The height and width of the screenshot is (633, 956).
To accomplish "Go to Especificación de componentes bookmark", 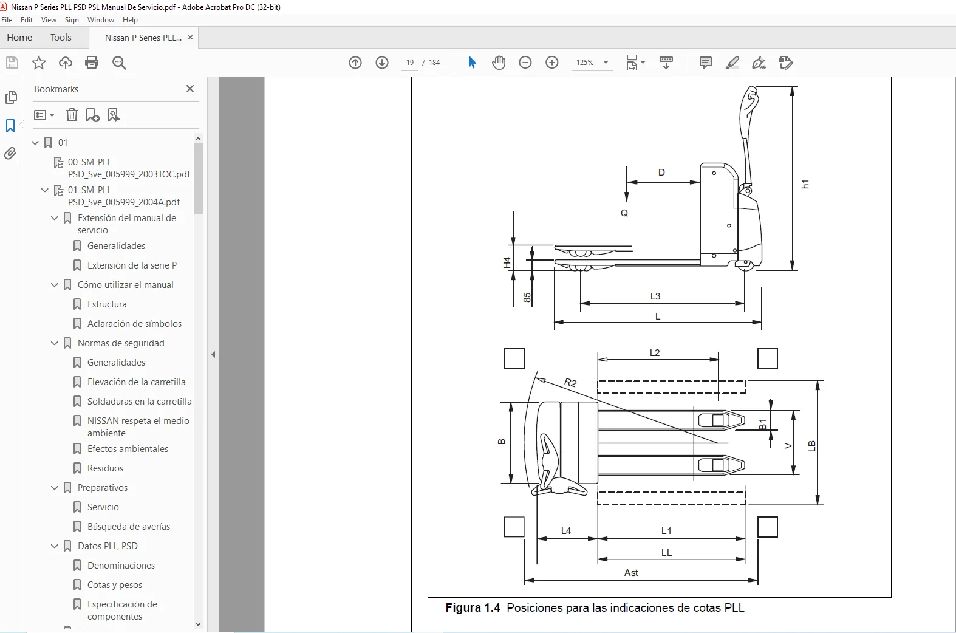I will click(x=122, y=611).
